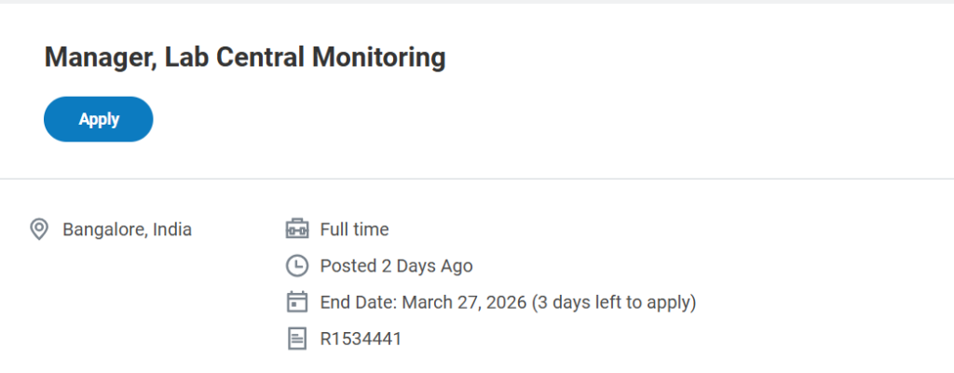This screenshot has height=373, width=954.
Task: Click the word Bangalore in the location
Action: click(102, 229)
